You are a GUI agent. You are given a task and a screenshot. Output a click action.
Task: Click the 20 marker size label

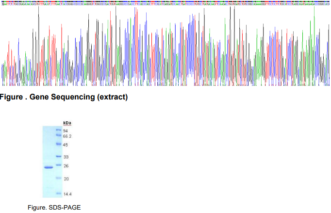point(66,179)
